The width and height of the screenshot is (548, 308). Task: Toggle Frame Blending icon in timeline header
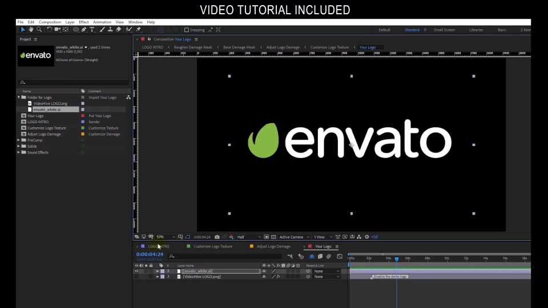[320, 256]
